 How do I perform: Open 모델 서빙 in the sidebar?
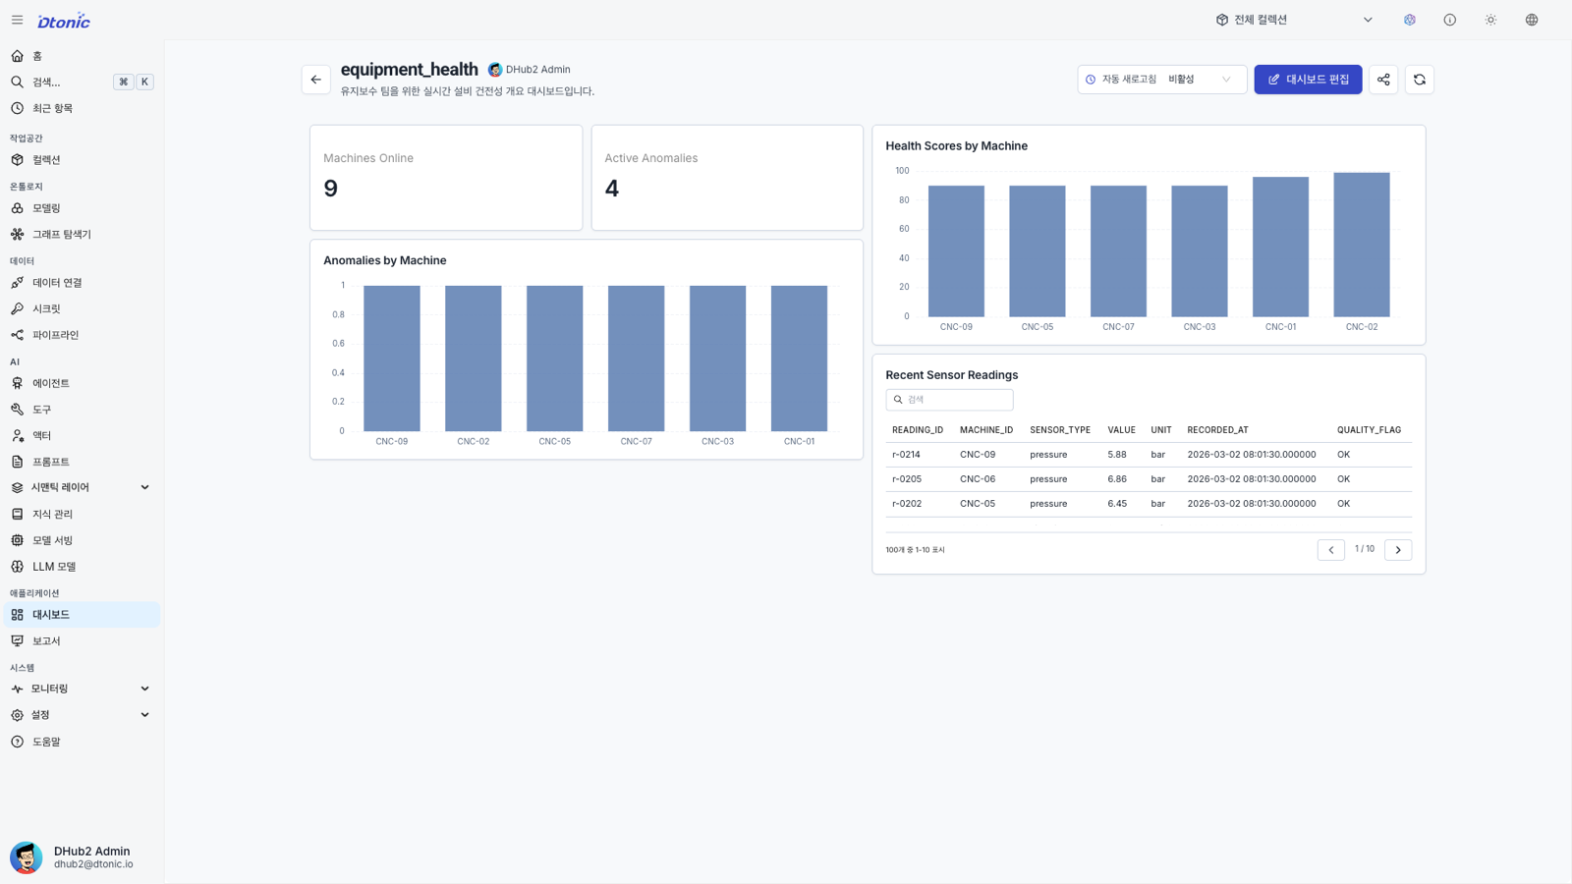(82, 540)
